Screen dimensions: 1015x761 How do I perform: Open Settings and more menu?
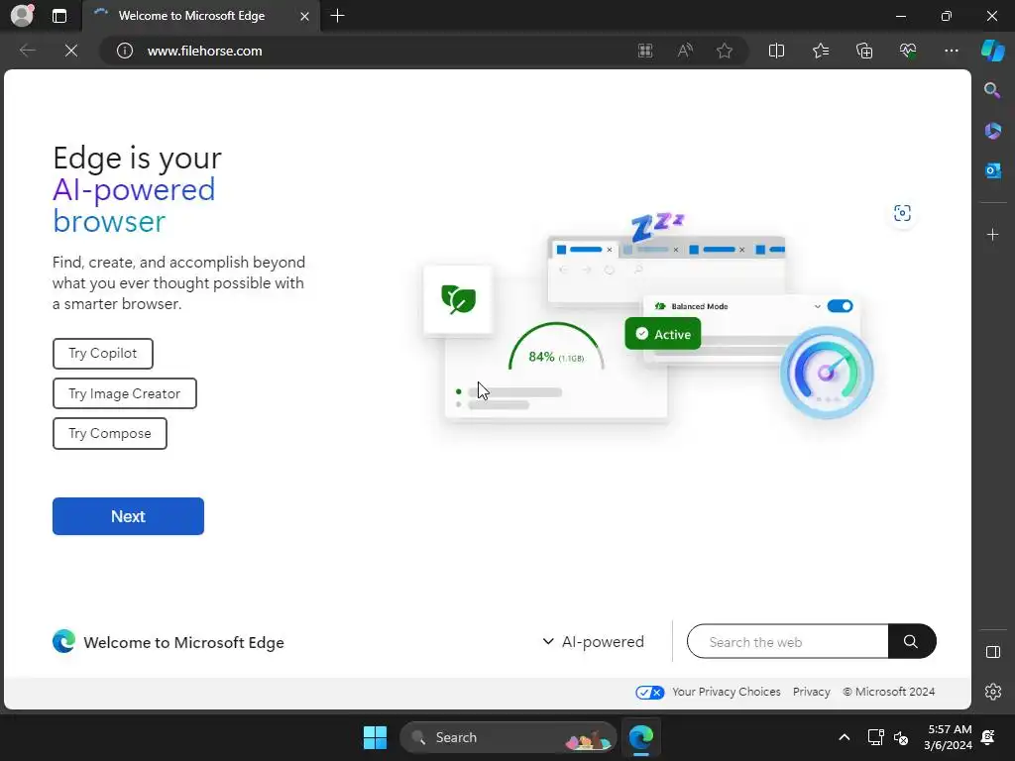[951, 51]
